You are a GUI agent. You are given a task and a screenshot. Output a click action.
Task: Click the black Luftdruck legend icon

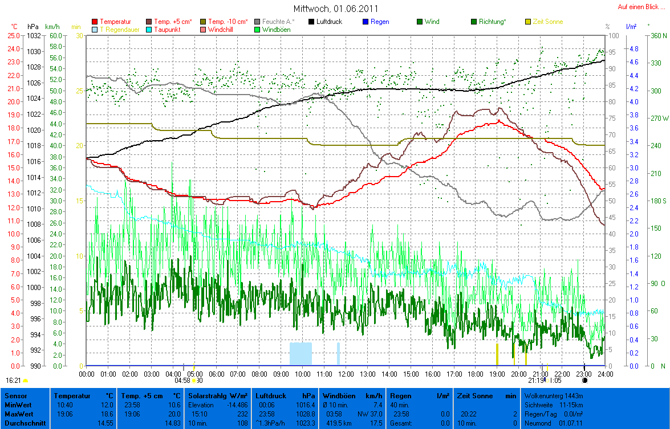coord(311,22)
